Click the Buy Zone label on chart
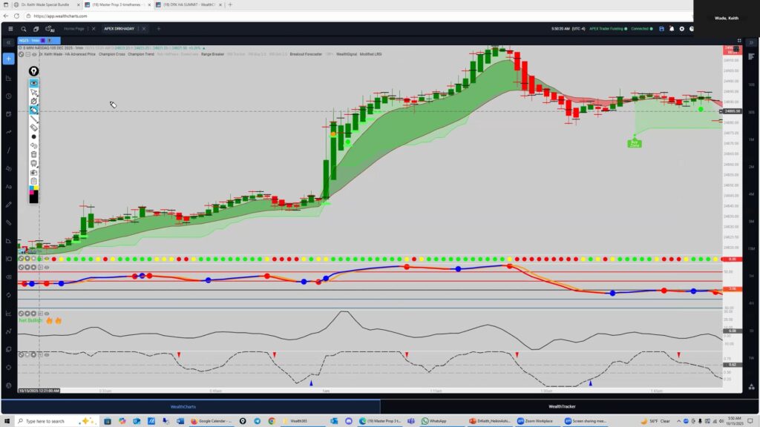The image size is (760, 427). [x=635, y=143]
